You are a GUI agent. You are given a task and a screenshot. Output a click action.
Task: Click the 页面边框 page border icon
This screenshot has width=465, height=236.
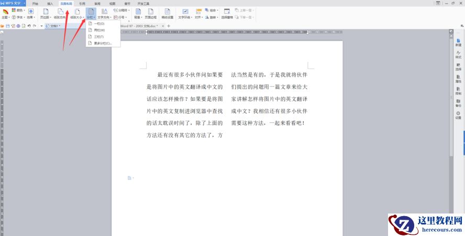(x=151, y=12)
